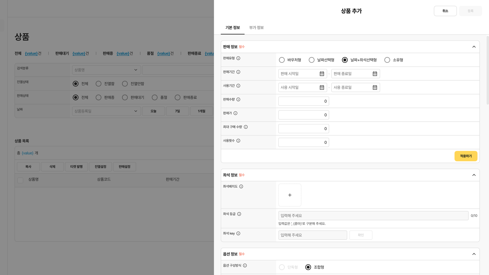This screenshot has height=275, width=489.
Task: Open the 판매 시작일 calendar picker
Action: tap(322, 74)
